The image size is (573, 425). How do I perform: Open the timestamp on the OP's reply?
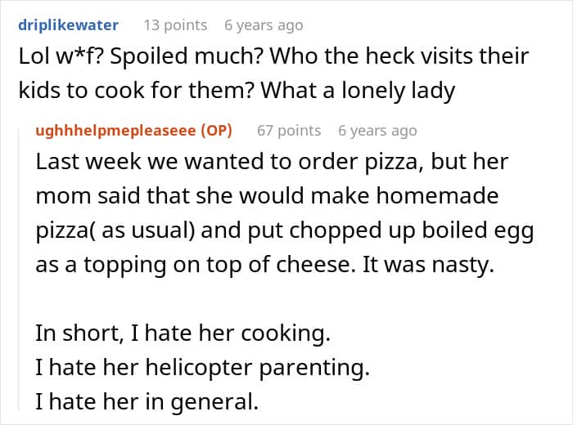[x=377, y=130]
